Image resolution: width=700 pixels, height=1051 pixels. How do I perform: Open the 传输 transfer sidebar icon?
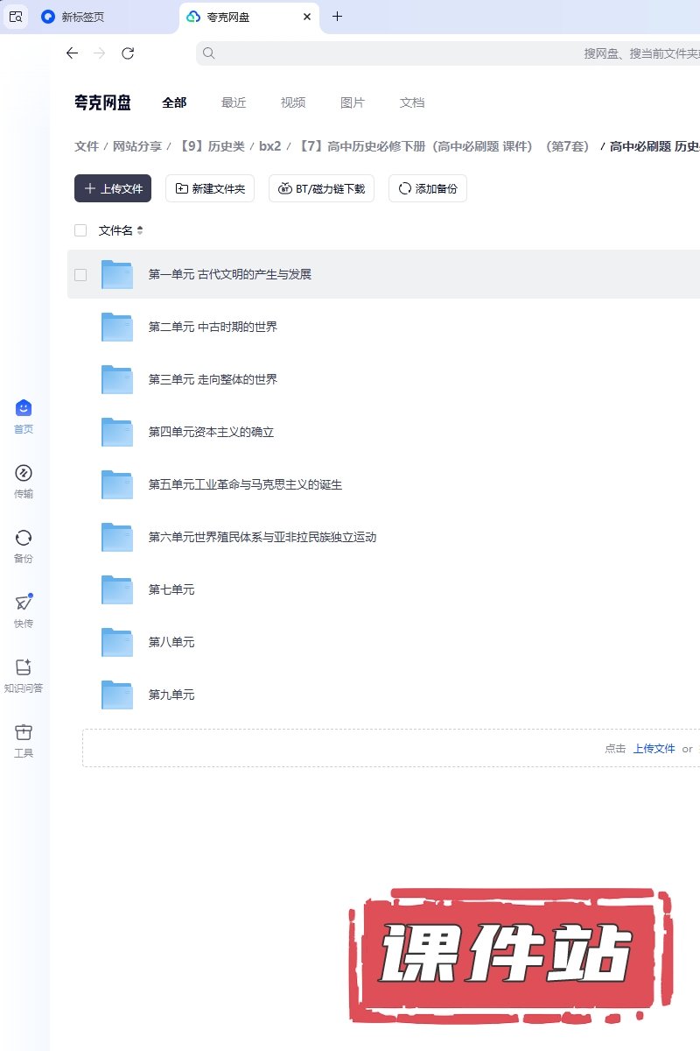click(x=24, y=473)
